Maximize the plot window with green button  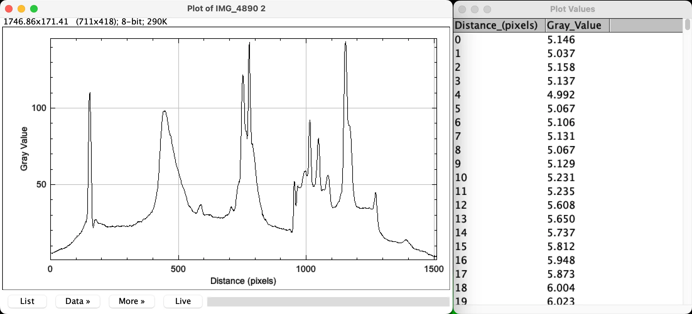(x=34, y=9)
